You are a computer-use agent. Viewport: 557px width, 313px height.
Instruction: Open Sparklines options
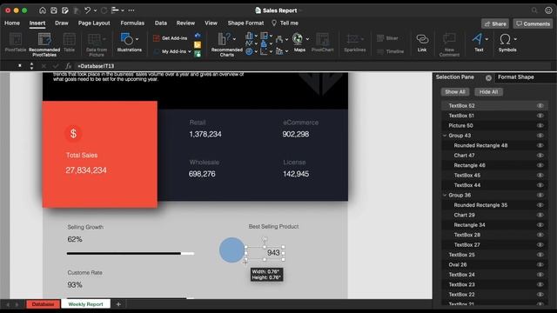[x=354, y=43]
